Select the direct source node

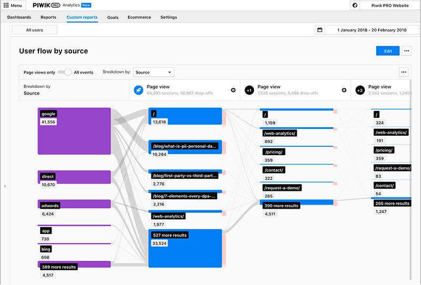point(74,177)
